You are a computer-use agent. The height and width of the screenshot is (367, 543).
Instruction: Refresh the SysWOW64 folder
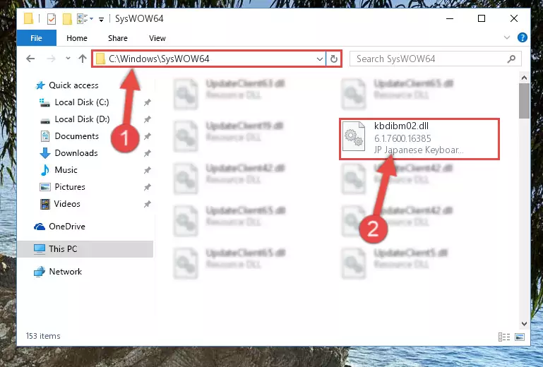[334, 59]
